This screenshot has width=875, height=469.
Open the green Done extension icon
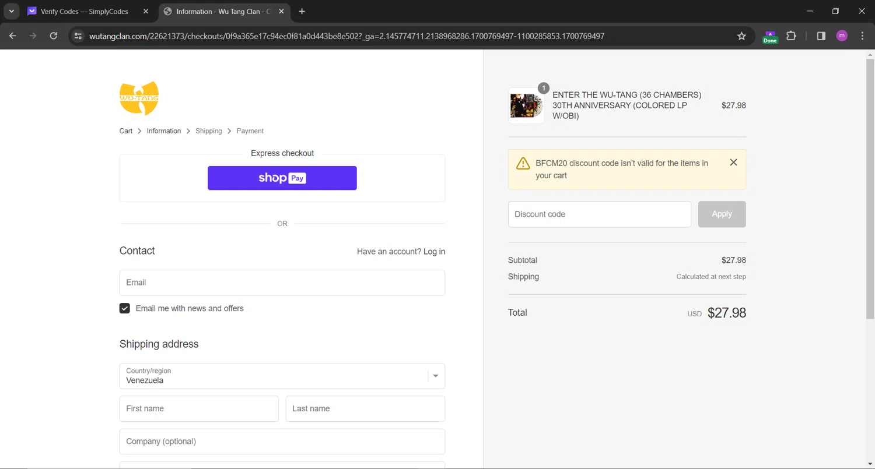coord(770,37)
